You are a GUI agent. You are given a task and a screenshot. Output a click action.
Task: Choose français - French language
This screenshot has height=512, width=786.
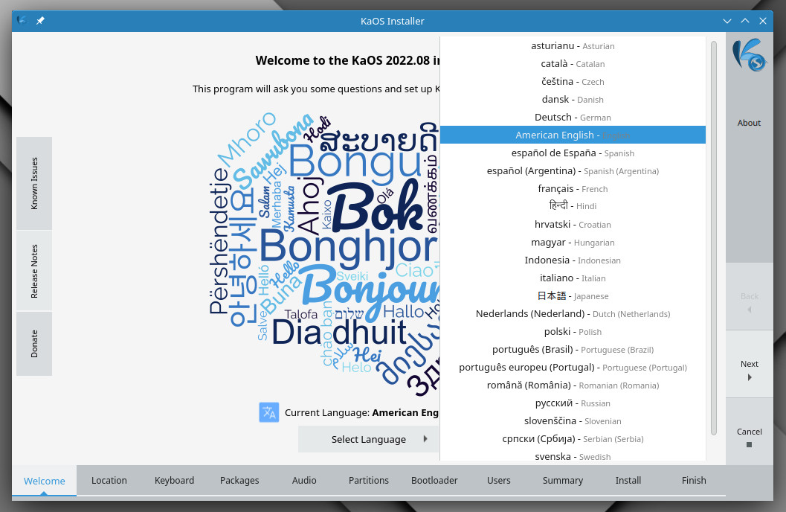click(x=573, y=188)
